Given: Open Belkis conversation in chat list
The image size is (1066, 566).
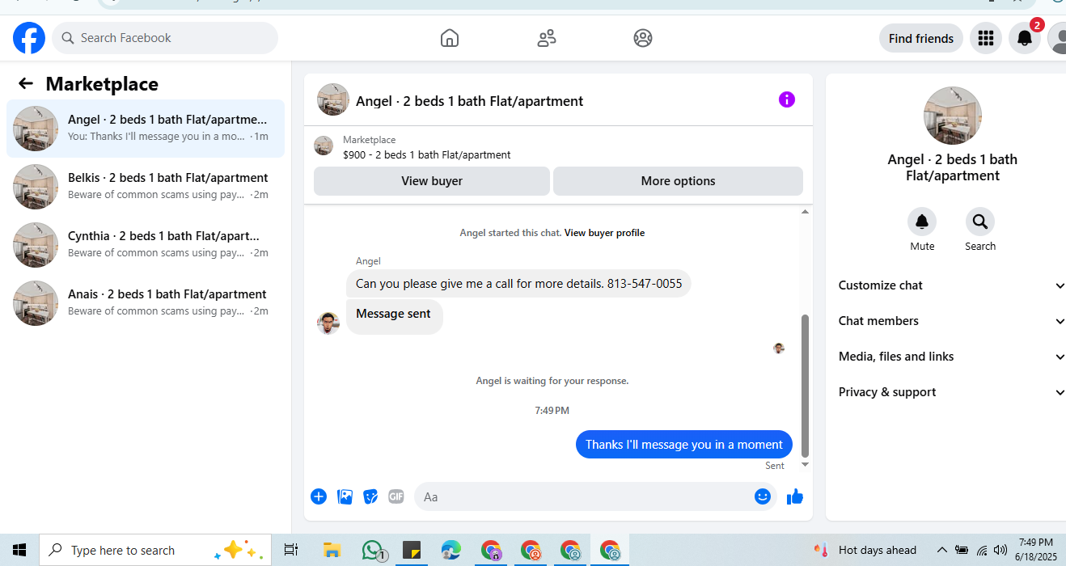Looking at the screenshot, I should (x=146, y=187).
